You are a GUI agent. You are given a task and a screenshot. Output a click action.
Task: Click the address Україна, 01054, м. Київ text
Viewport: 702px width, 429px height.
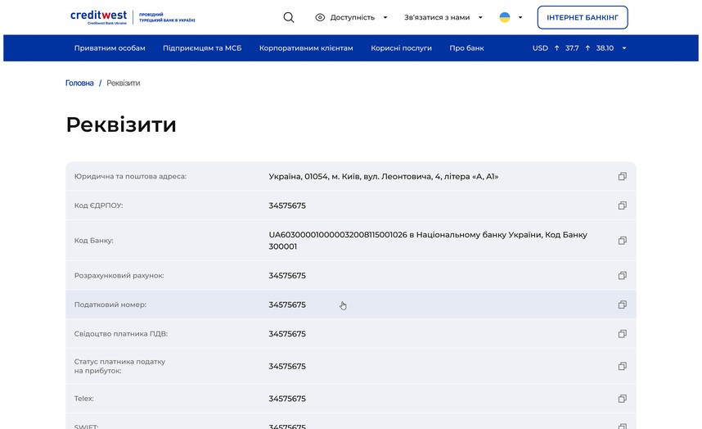383,177
